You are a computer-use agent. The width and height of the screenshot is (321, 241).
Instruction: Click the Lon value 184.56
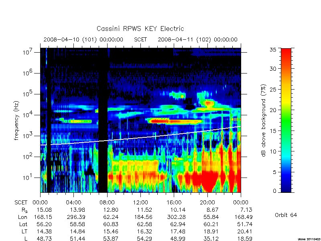point(143,217)
